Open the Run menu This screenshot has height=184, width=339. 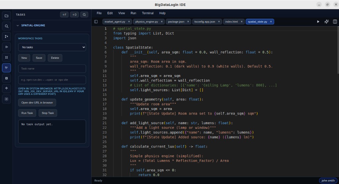click(133, 13)
